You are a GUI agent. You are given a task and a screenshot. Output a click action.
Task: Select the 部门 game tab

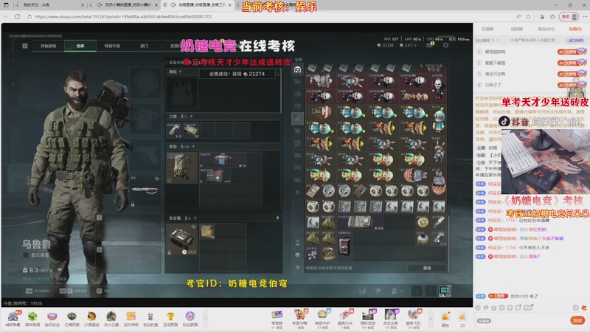tap(144, 46)
